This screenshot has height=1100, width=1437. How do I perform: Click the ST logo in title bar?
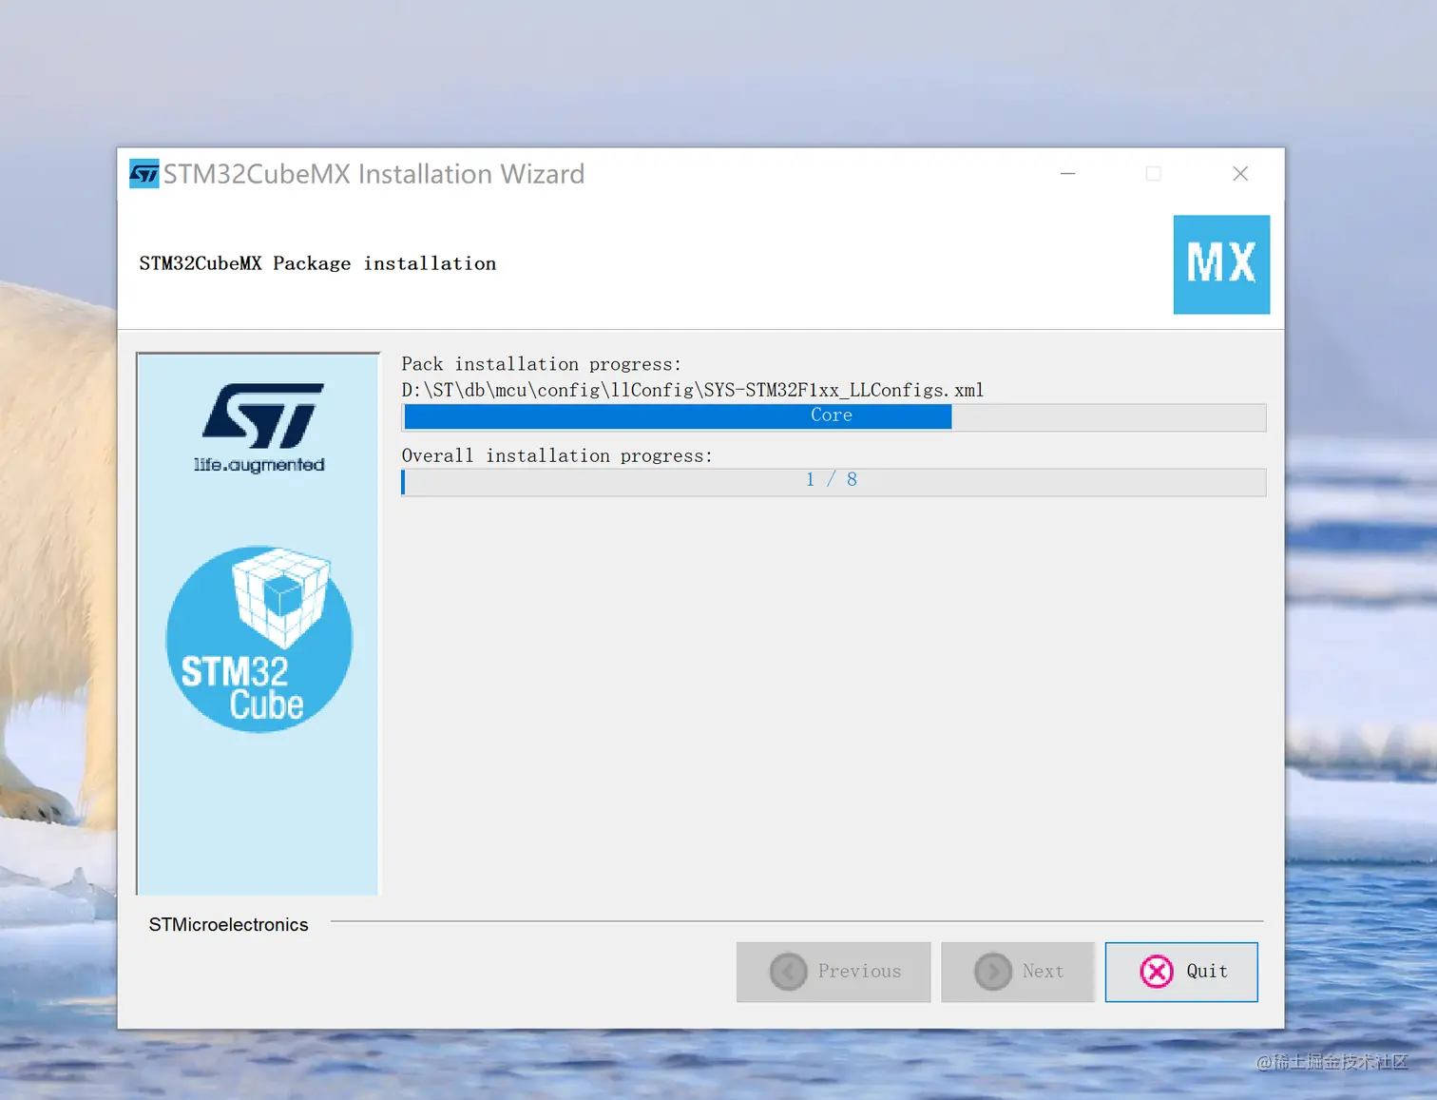coord(144,174)
